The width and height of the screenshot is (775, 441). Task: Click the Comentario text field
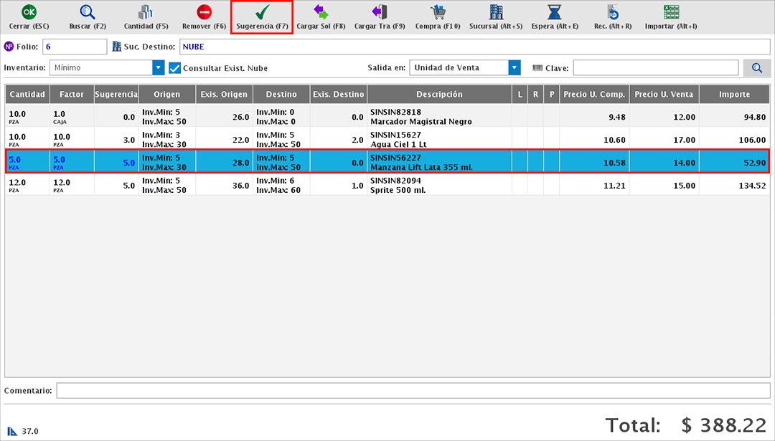[x=413, y=391]
